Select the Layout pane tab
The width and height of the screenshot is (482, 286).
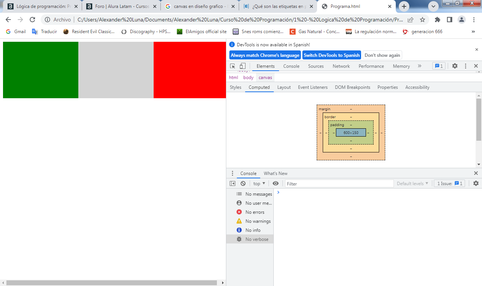(x=284, y=87)
